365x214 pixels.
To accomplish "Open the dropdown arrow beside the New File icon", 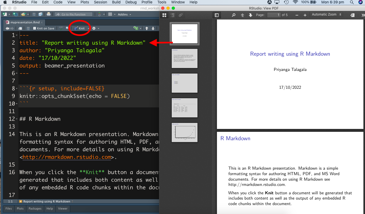I will tap(9, 14).
